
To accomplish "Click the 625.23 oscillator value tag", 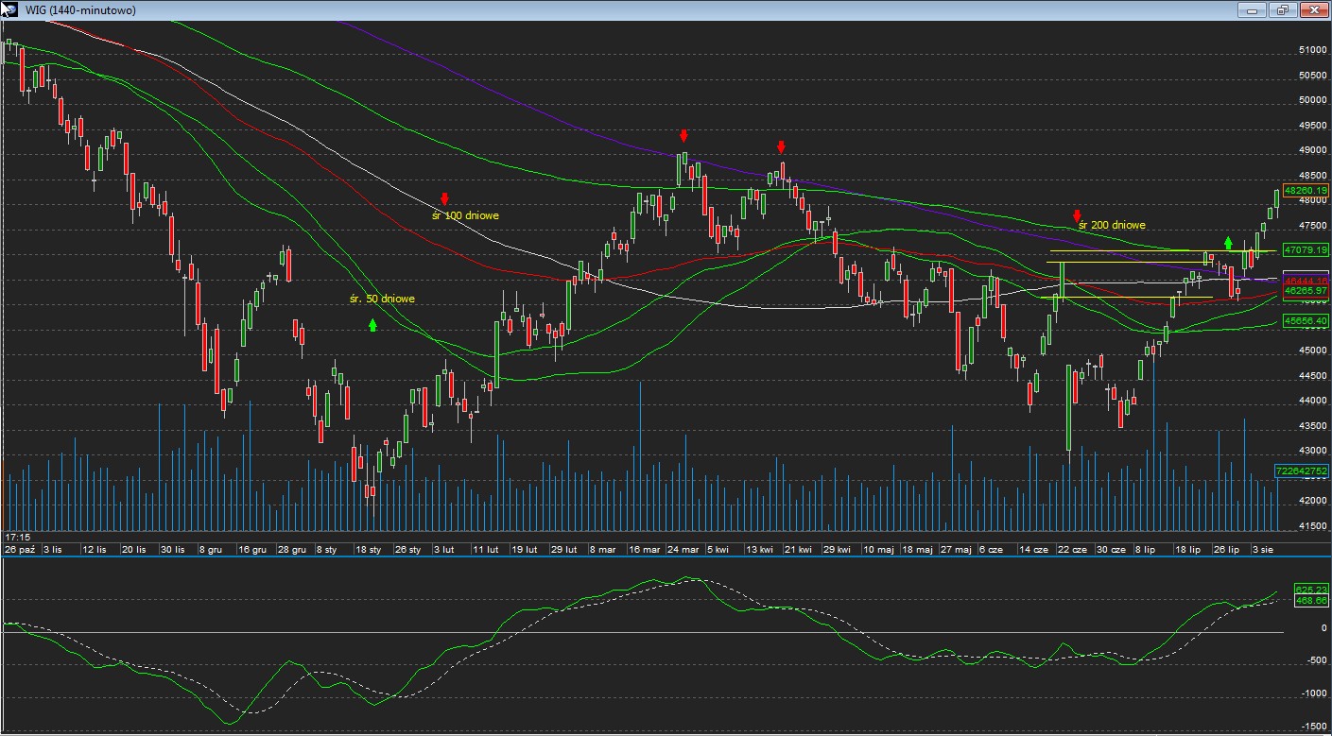I will 1311,590.
